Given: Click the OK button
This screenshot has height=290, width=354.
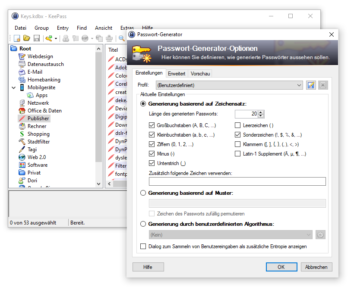Looking at the screenshot, I should (281, 267).
